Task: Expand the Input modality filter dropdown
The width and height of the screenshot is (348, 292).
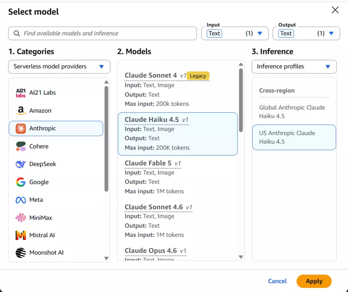Action: pos(235,34)
